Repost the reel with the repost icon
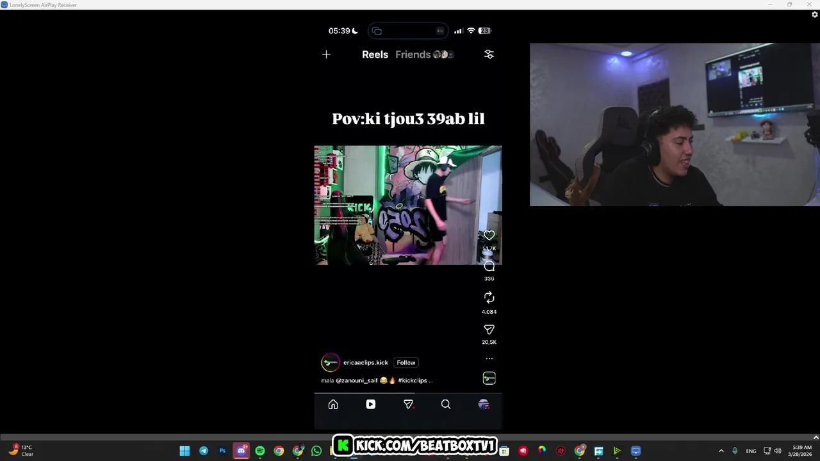 point(489,298)
